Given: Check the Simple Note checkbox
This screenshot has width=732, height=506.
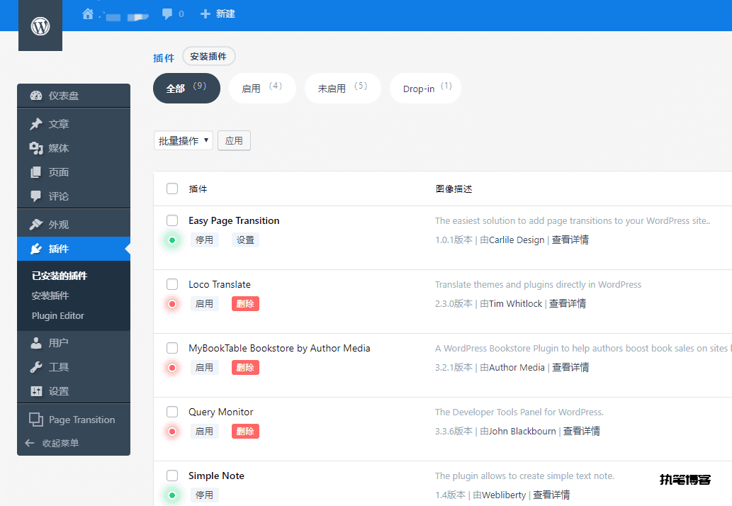Looking at the screenshot, I should 172,476.
